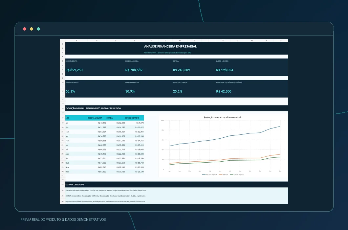Click the green maximize dot in window header
The width and height of the screenshot is (348, 230).
(x=38, y=29)
